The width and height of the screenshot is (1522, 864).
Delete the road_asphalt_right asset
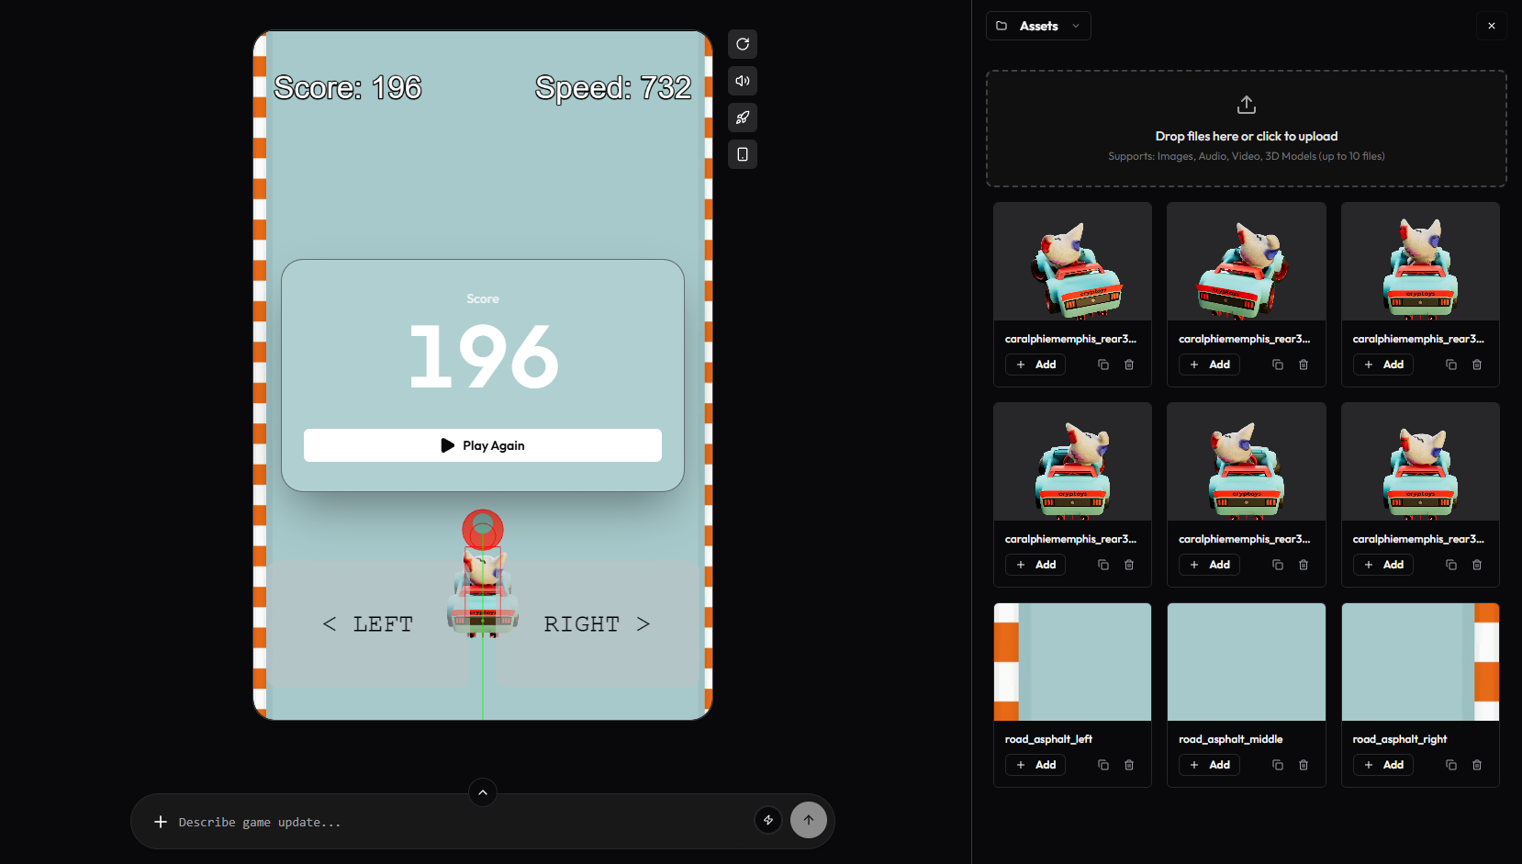click(x=1477, y=765)
